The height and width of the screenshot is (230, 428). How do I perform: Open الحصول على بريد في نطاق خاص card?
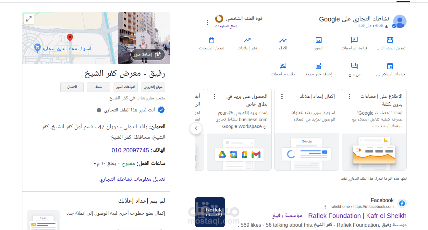(x=239, y=130)
